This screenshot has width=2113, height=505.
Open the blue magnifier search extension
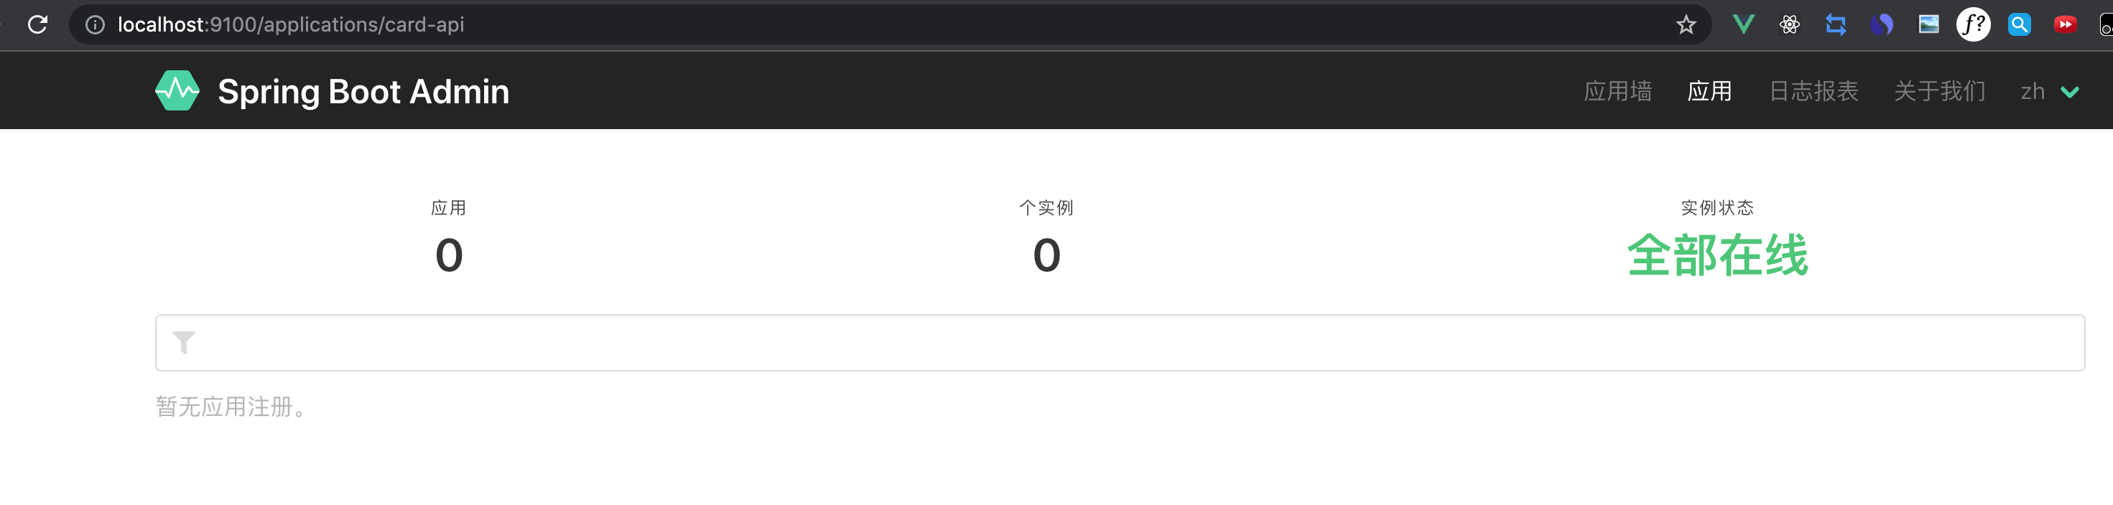click(x=2020, y=24)
